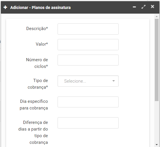Close the Adicionar Planos de assinatura dialog

coord(152,7)
